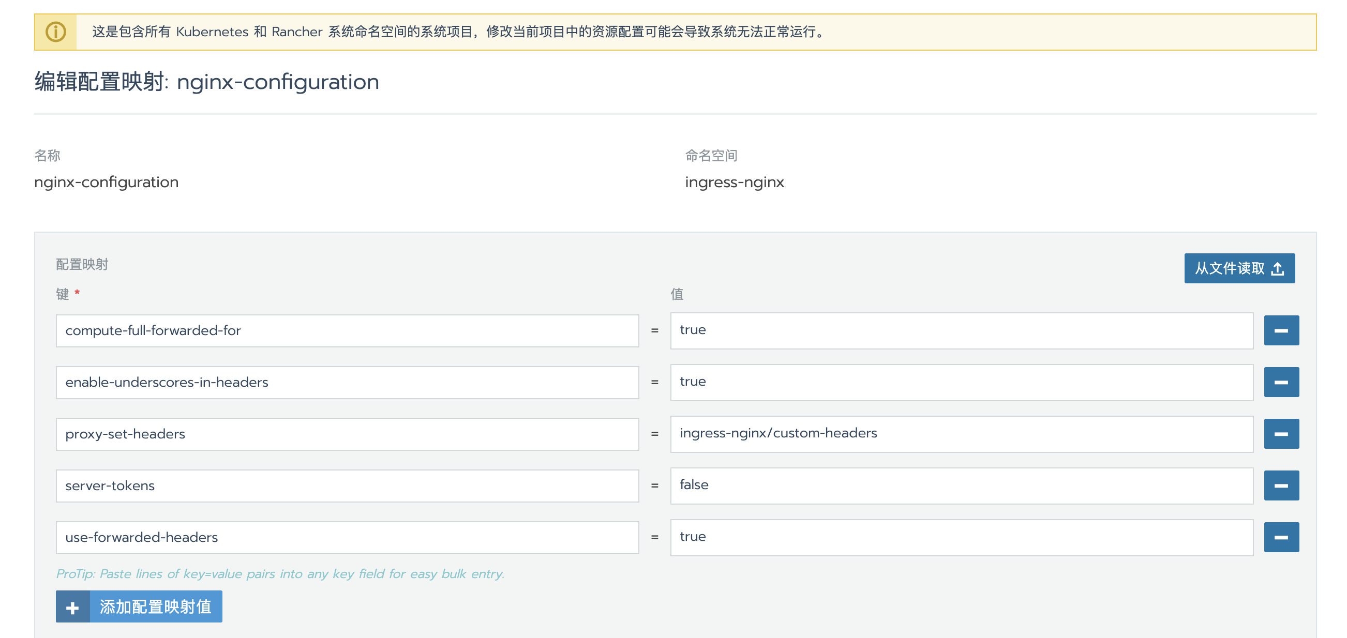This screenshot has width=1347, height=638.
Task: Click the name value nginx-configuration
Action: pos(106,182)
